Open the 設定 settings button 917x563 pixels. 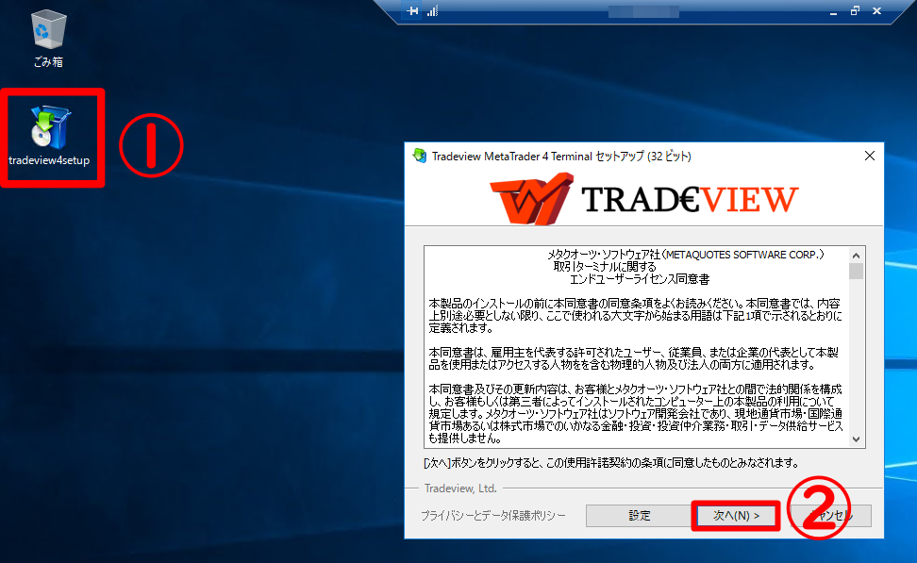640,516
